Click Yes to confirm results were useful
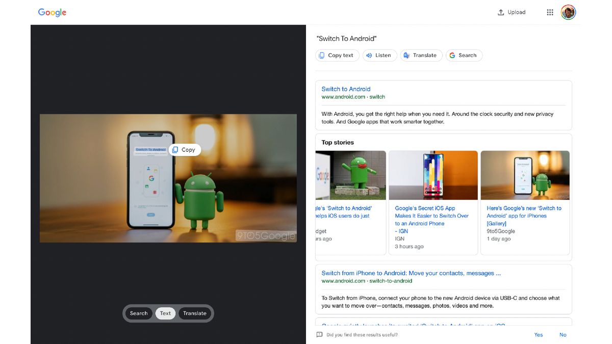The height and width of the screenshot is (344, 612). click(539, 335)
